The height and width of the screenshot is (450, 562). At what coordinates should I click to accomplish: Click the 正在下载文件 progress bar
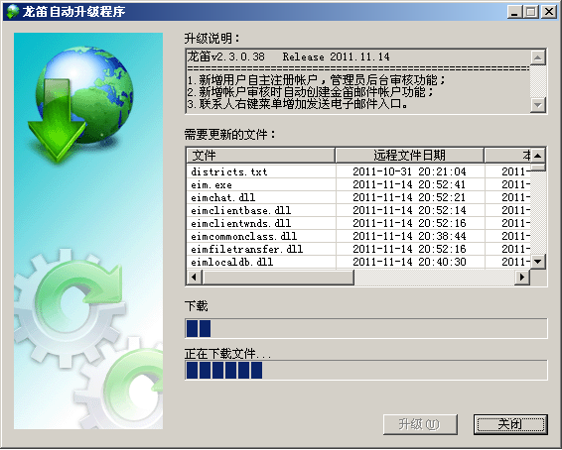[x=366, y=370]
